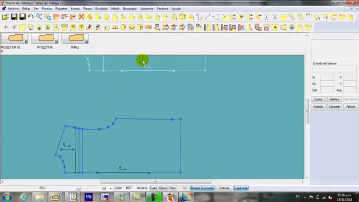Toggle Mover a Geom. option
Image resolution: width=359 pixels, height=202 pixels.
[163, 188]
